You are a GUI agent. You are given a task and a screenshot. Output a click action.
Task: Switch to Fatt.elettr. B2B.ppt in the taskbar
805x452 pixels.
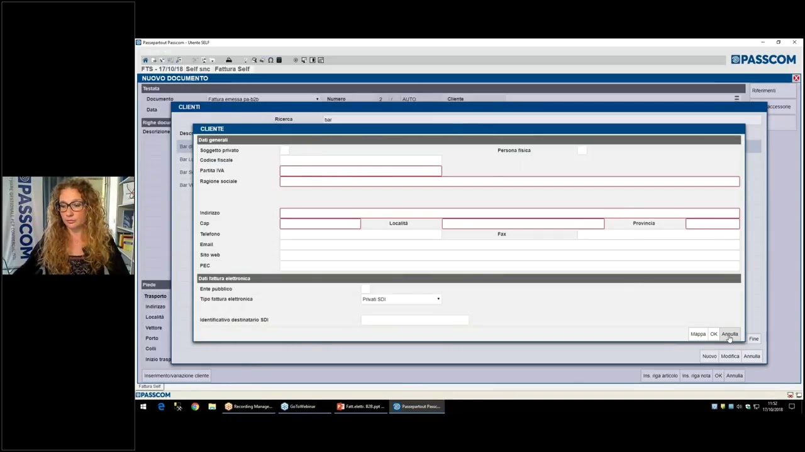click(360, 407)
